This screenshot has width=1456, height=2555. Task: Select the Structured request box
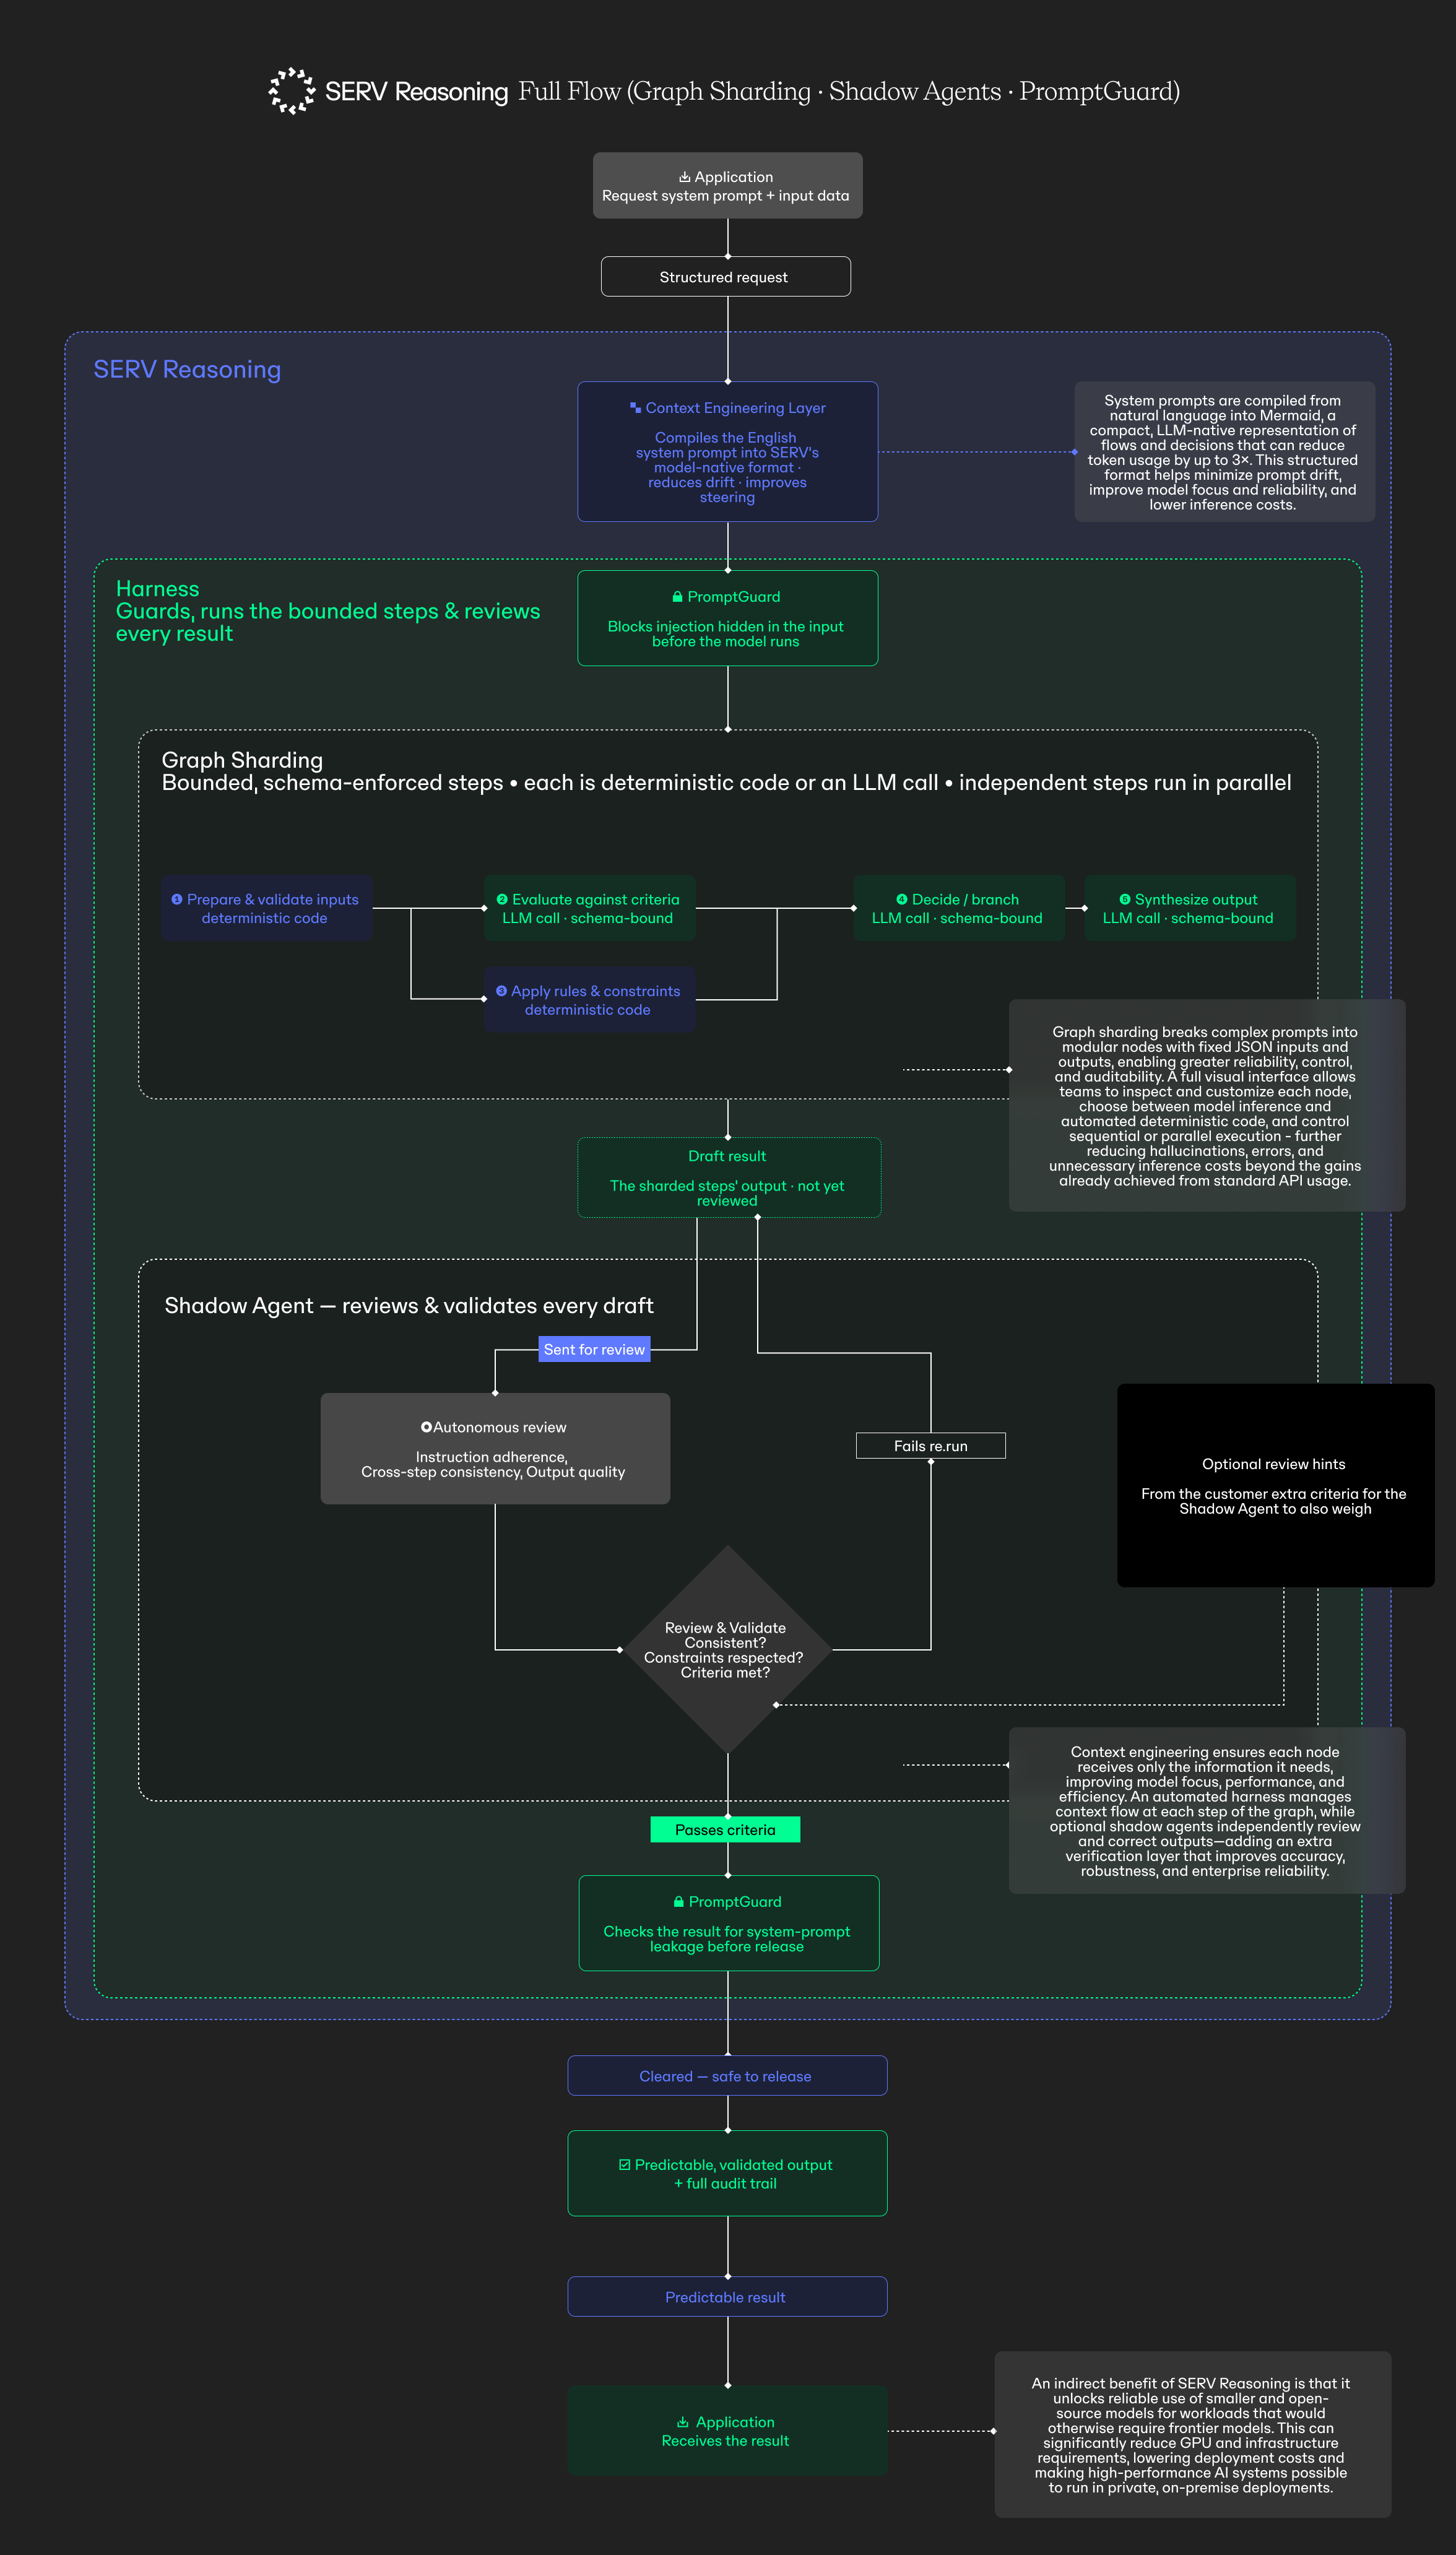[726, 277]
